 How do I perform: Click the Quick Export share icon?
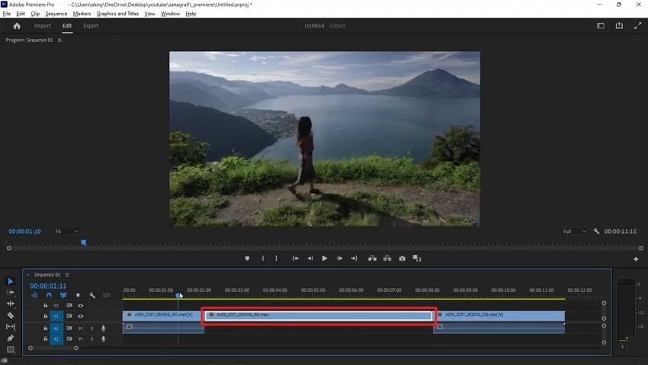[619, 26]
